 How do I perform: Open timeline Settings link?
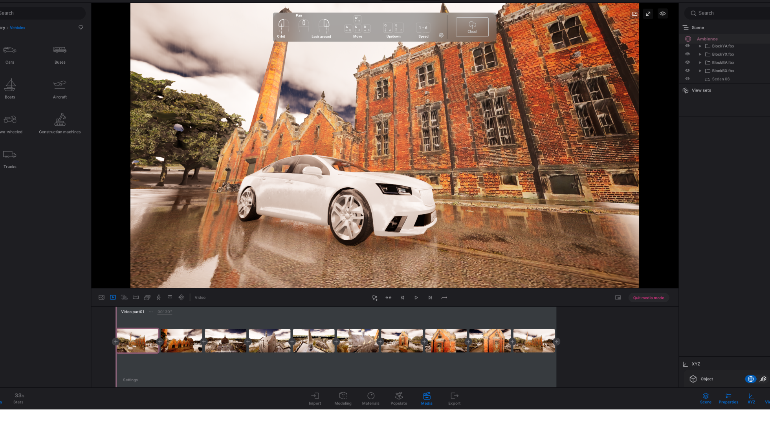coord(130,380)
